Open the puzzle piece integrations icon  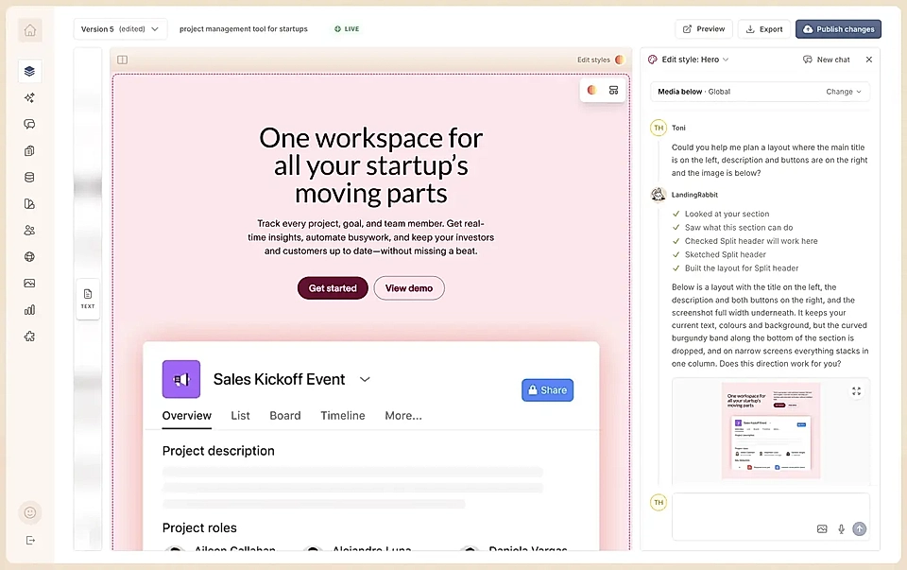[29, 337]
